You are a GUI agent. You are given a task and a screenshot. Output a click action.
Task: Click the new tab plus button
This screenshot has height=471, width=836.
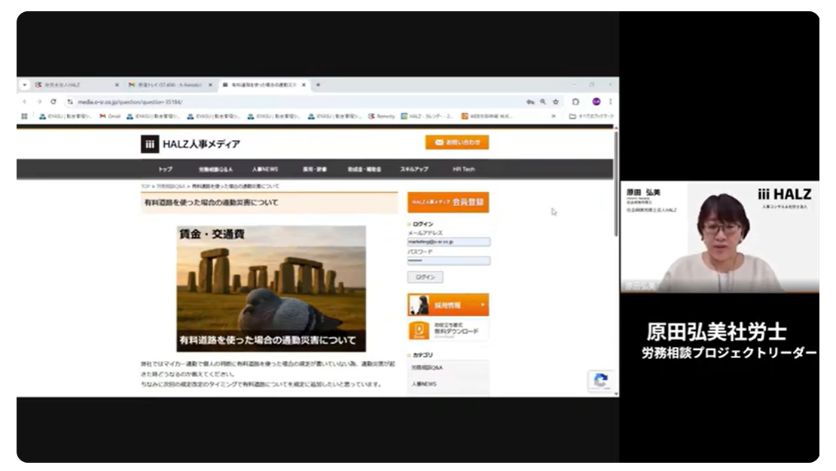tap(318, 85)
